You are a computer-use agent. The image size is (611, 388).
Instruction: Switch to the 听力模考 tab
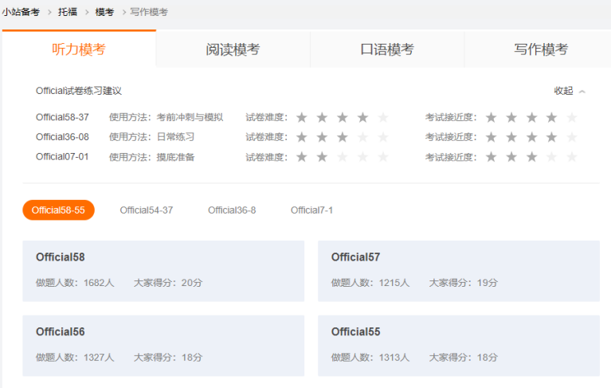tap(79, 49)
